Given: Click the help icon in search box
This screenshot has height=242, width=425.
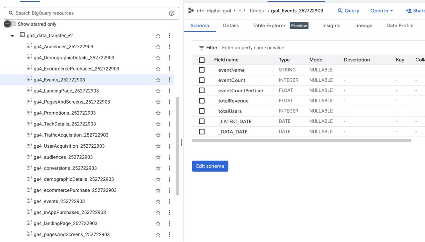Looking at the screenshot, I should tap(171, 13).
